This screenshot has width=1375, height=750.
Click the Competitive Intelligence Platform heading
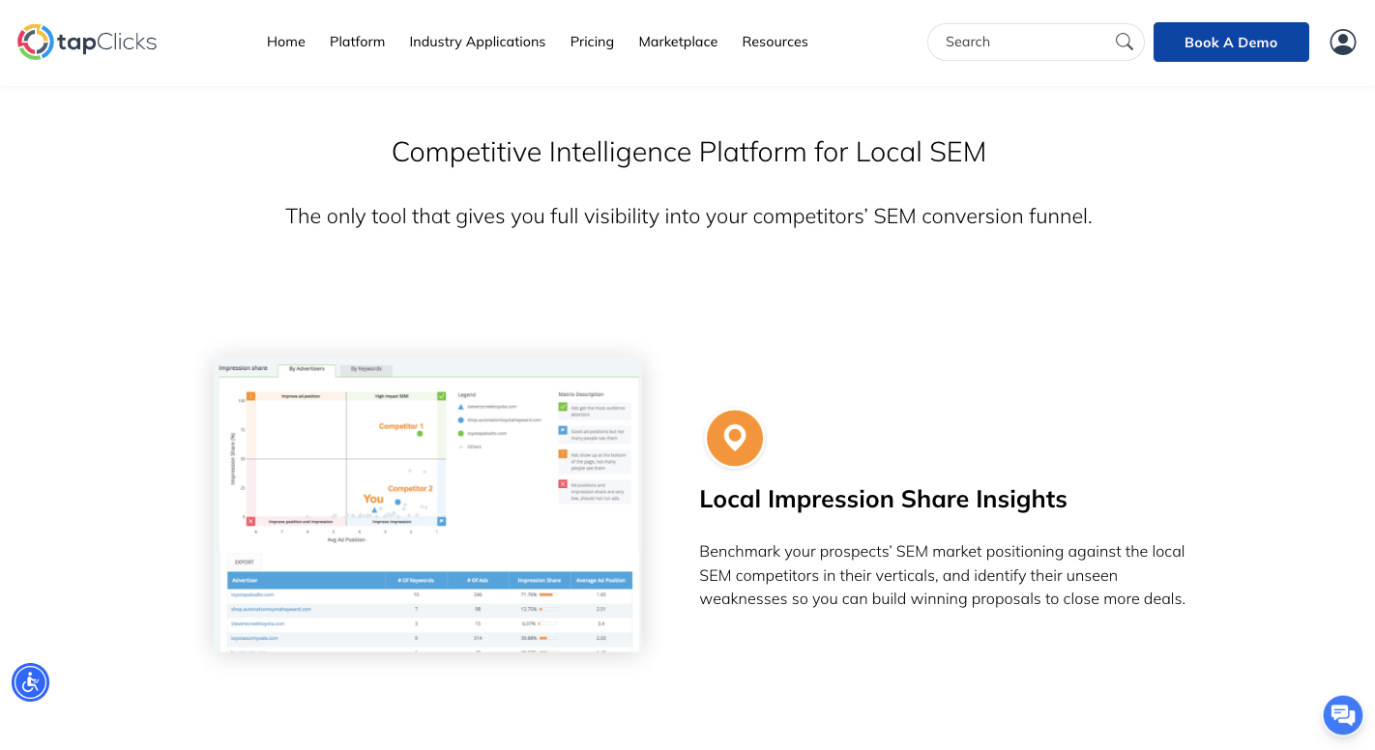(688, 152)
